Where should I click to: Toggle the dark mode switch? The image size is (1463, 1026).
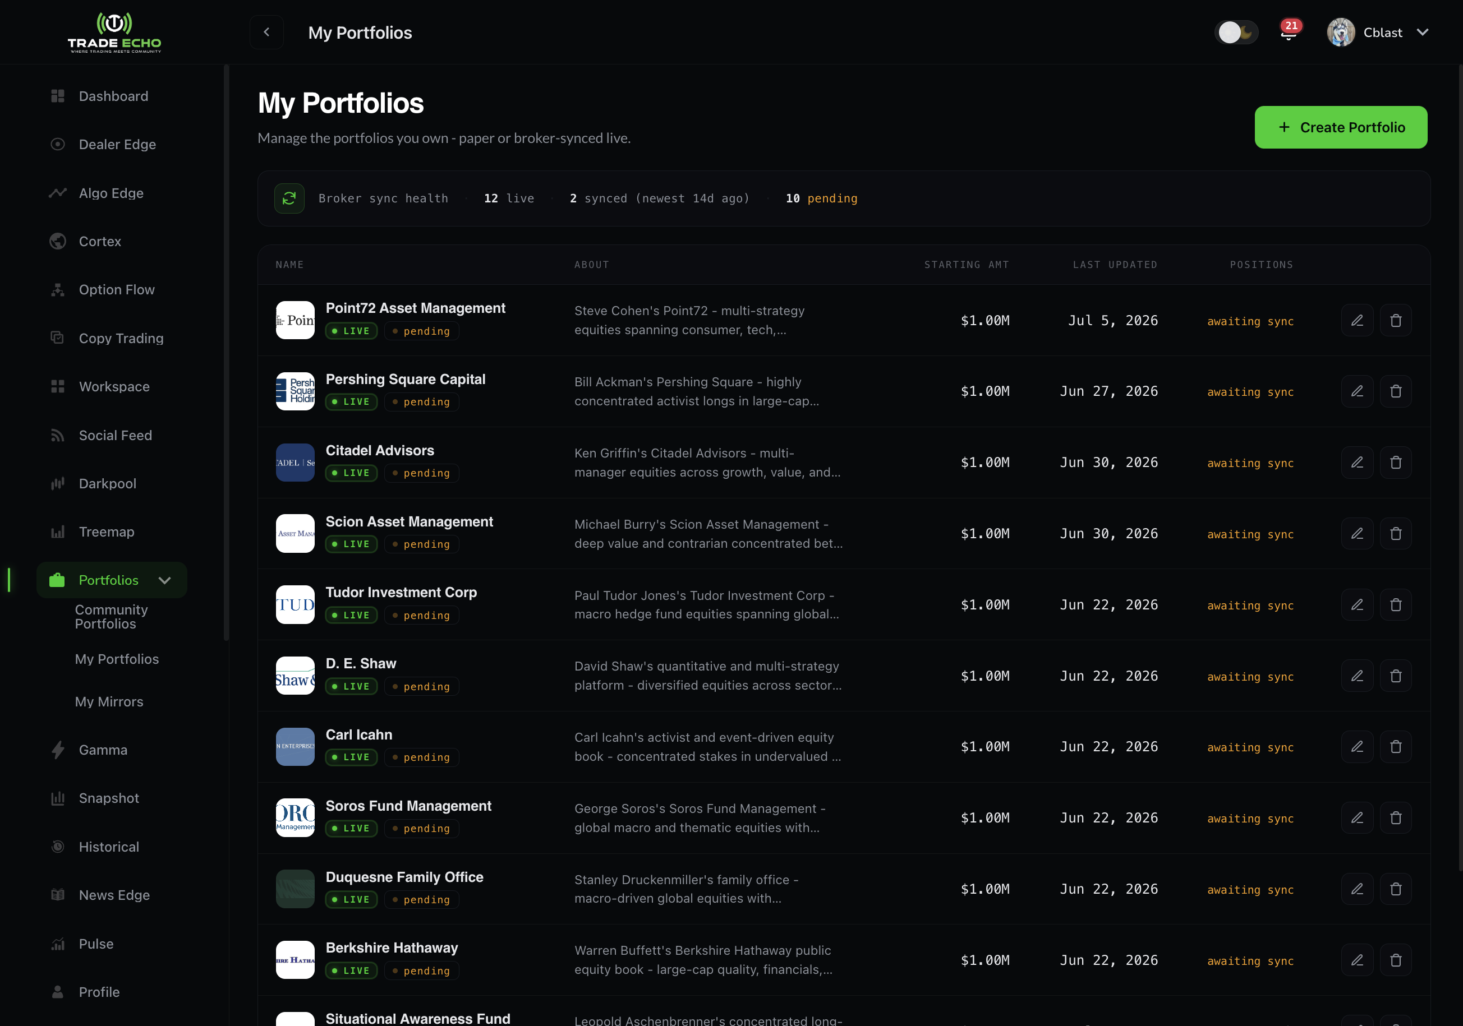pos(1236,32)
